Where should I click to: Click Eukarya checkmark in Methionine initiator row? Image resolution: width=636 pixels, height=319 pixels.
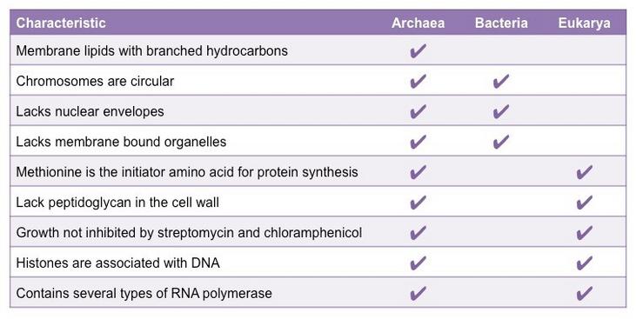click(x=584, y=172)
